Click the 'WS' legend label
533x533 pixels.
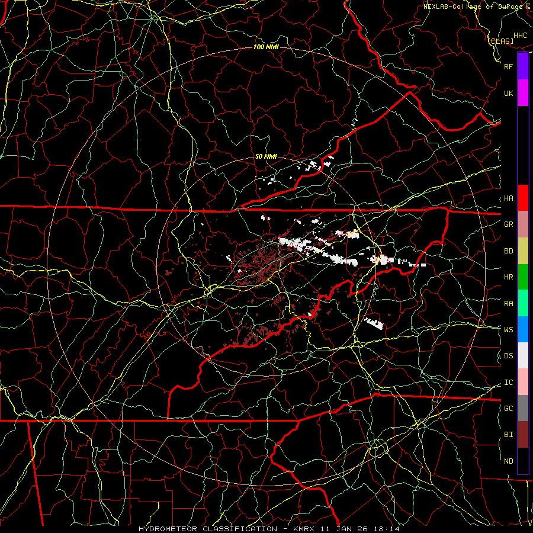pyautogui.click(x=508, y=330)
